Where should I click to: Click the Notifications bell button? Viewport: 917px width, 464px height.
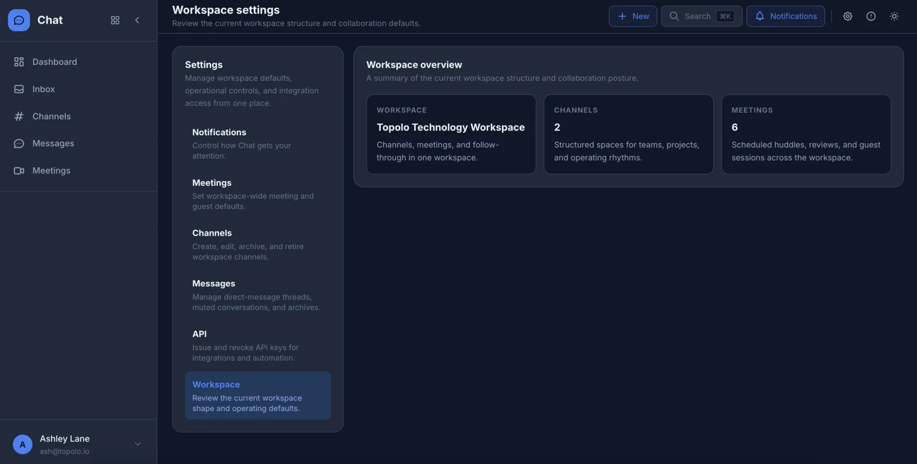[x=785, y=17]
